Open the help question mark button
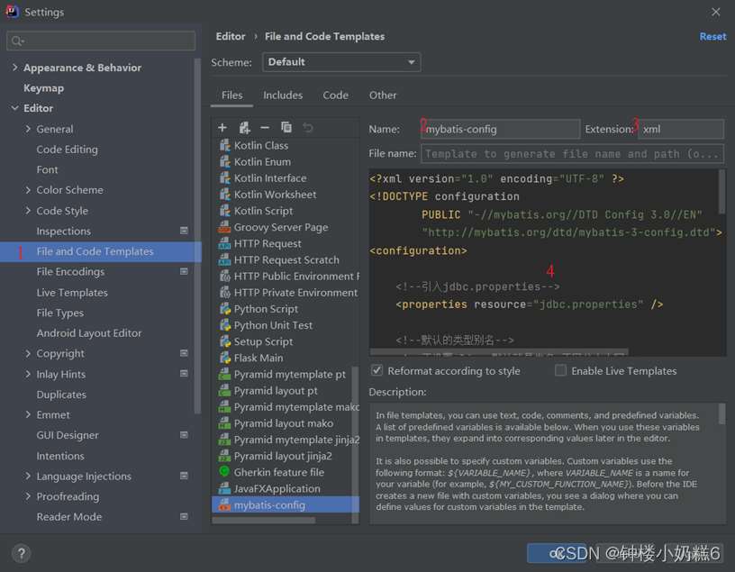The width and height of the screenshot is (735, 572). [21, 553]
